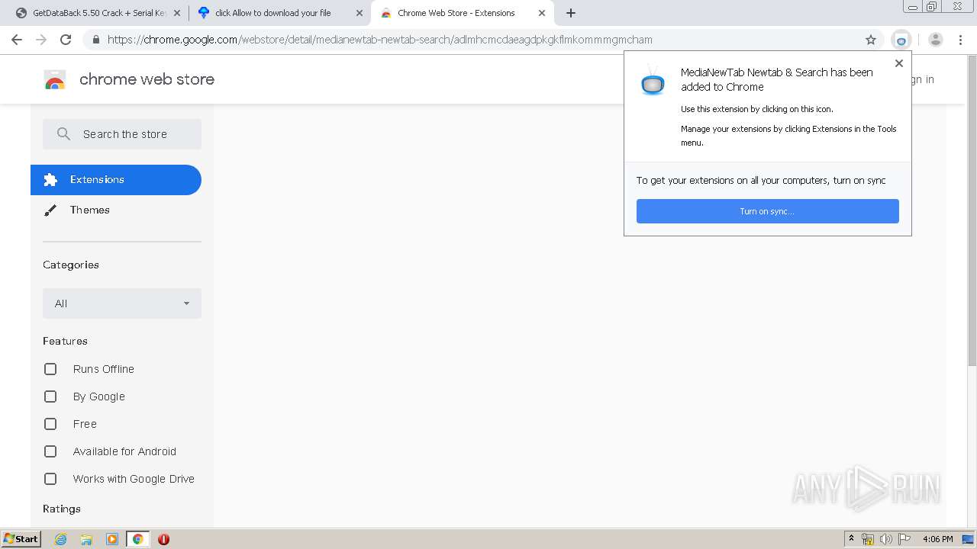The image size is (977, 549).
Task: Click the 'Ratings' section heading
Action: click(62, 509)
